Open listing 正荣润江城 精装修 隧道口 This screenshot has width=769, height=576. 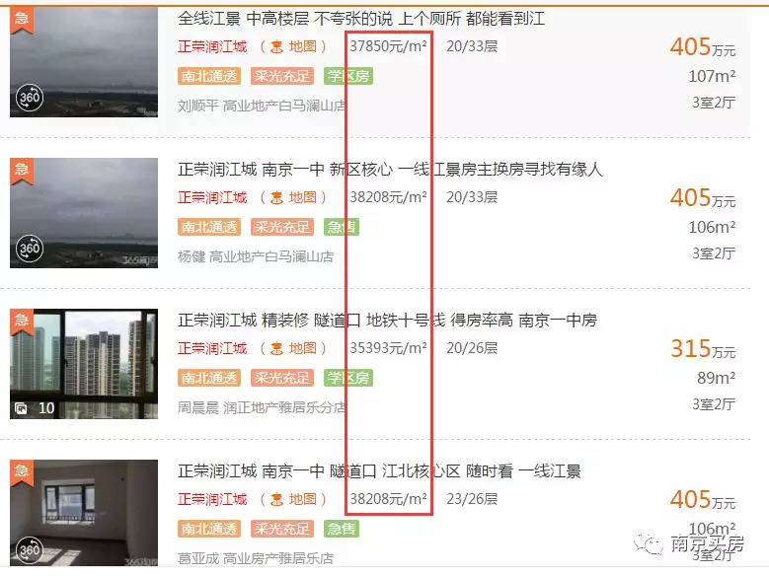[x=387, y=321]
